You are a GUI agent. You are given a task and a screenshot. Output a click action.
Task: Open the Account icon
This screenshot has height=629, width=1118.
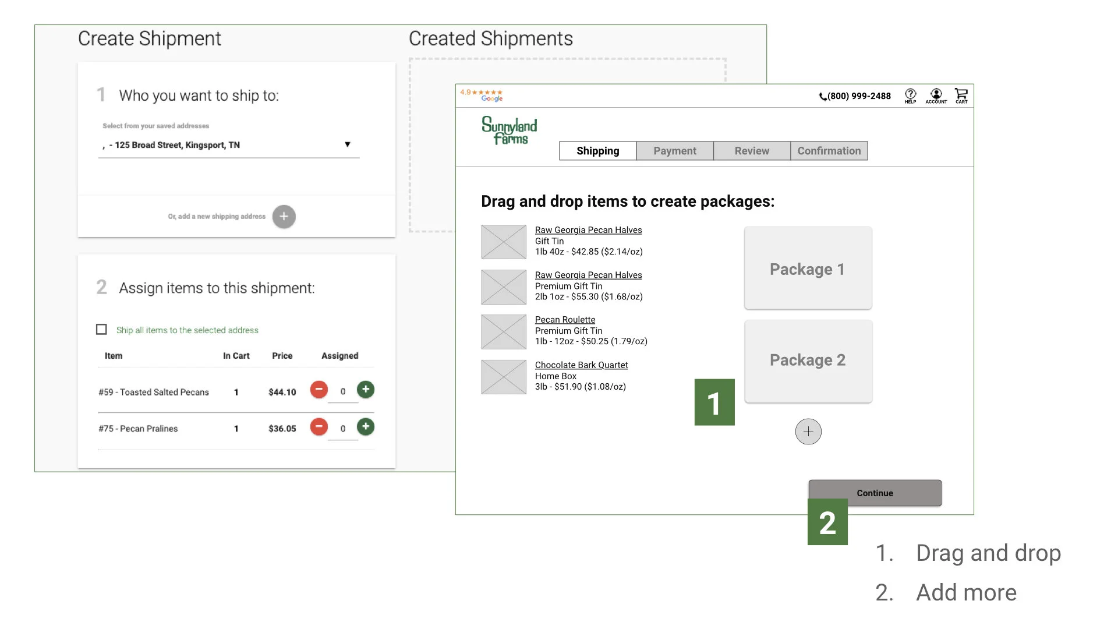[x=936, y=95]
